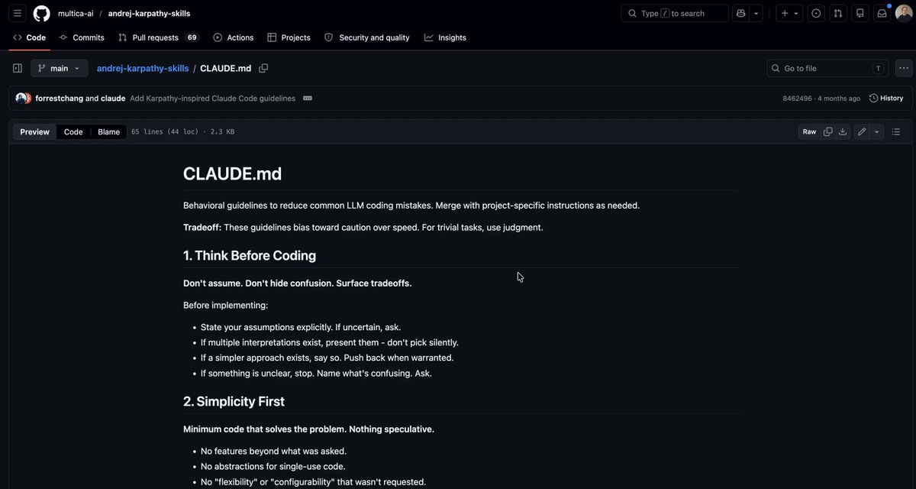Switch to the Security and quality tab
Image resolution: width=916 pixels, height=489 pixels.
click(x=367, y=37)
